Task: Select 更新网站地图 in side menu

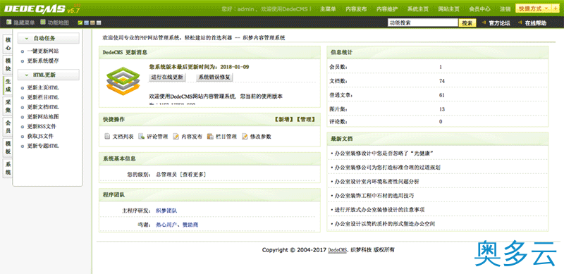Action: point(43,117)
